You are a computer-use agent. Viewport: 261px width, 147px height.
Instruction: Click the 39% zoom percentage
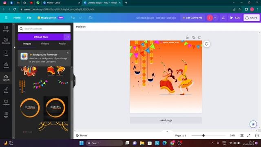pyautogui.click(x=232, y=136)
